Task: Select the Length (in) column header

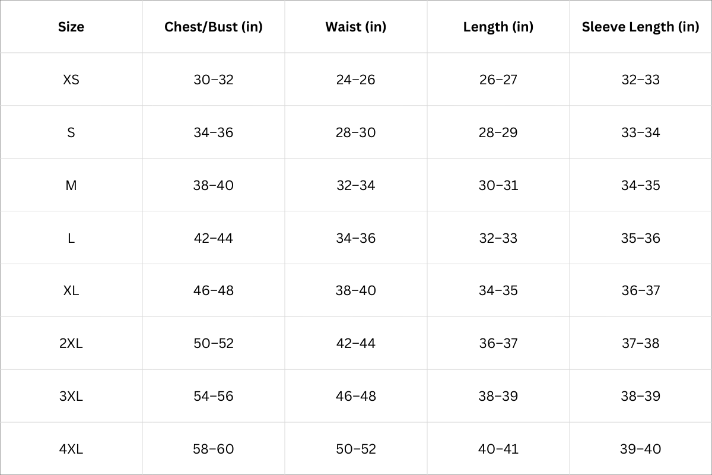Action: pyautogui.click(x=498, y=27)
